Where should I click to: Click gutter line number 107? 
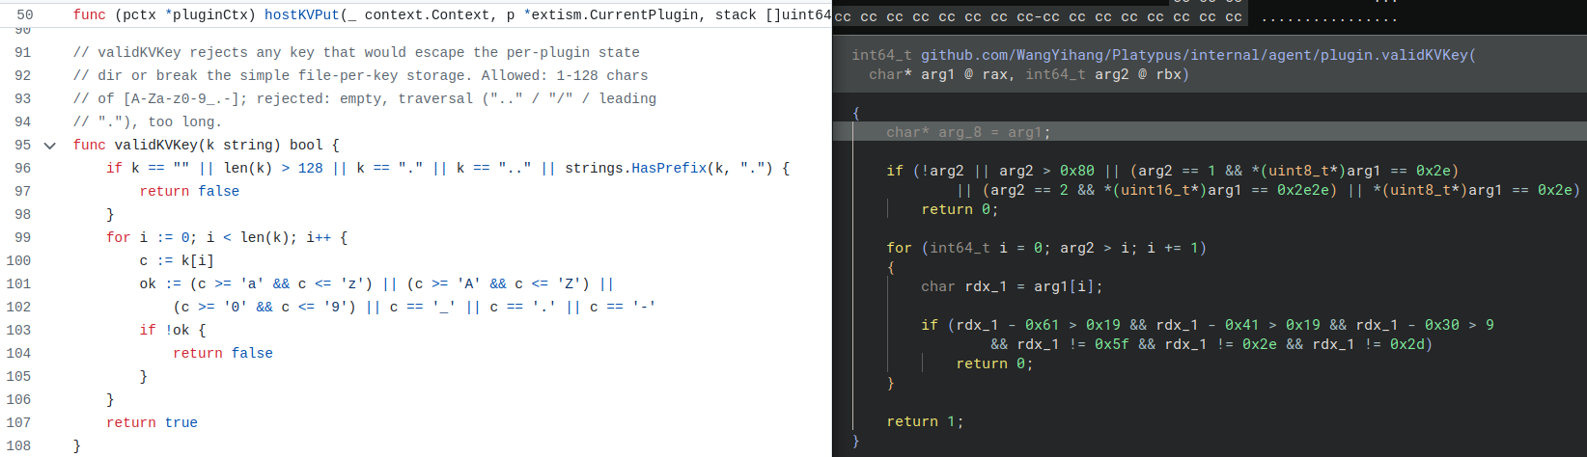[x=19, y=423]
